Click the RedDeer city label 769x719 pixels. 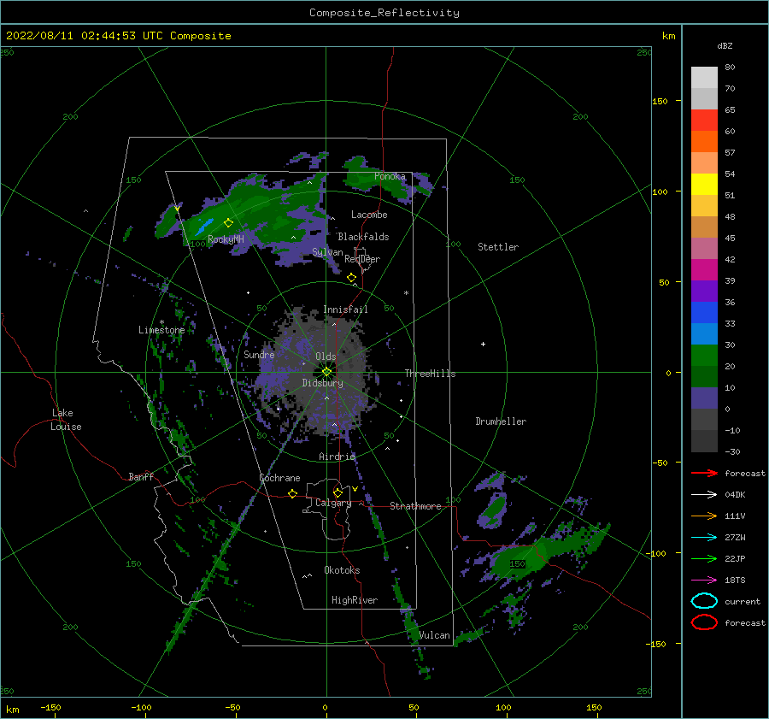pos(362,259)
